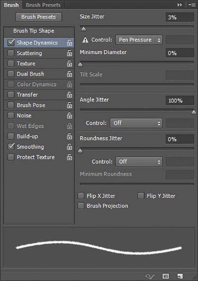Click the Size Jitter percentage field
This screenshot has height=281, width=198.
[x=180, y=17]
